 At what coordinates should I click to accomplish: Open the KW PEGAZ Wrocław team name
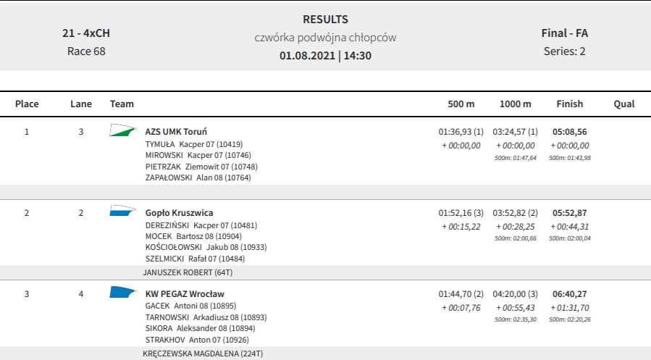pyautogui.click(x=185, y=294)
